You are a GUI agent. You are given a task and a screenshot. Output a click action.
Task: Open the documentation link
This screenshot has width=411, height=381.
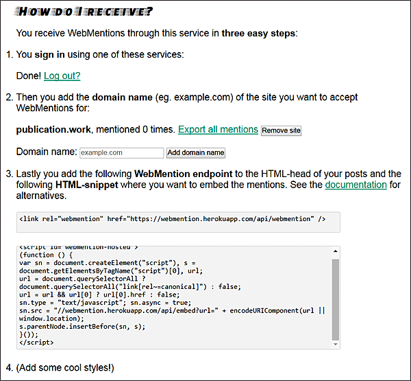pyautogui.click(x=356, y=185)
